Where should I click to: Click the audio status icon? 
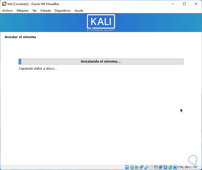point(137,167)
